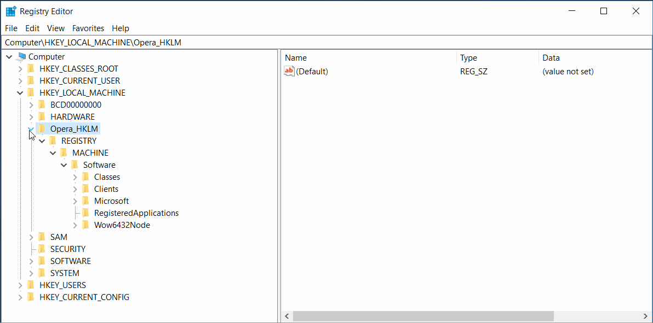
Task: Maximize the Registry Editor window
Action: pos(604,11)
